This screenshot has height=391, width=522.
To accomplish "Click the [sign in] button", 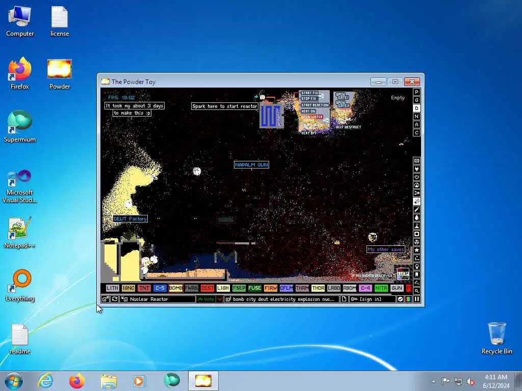I will [372, 299].
